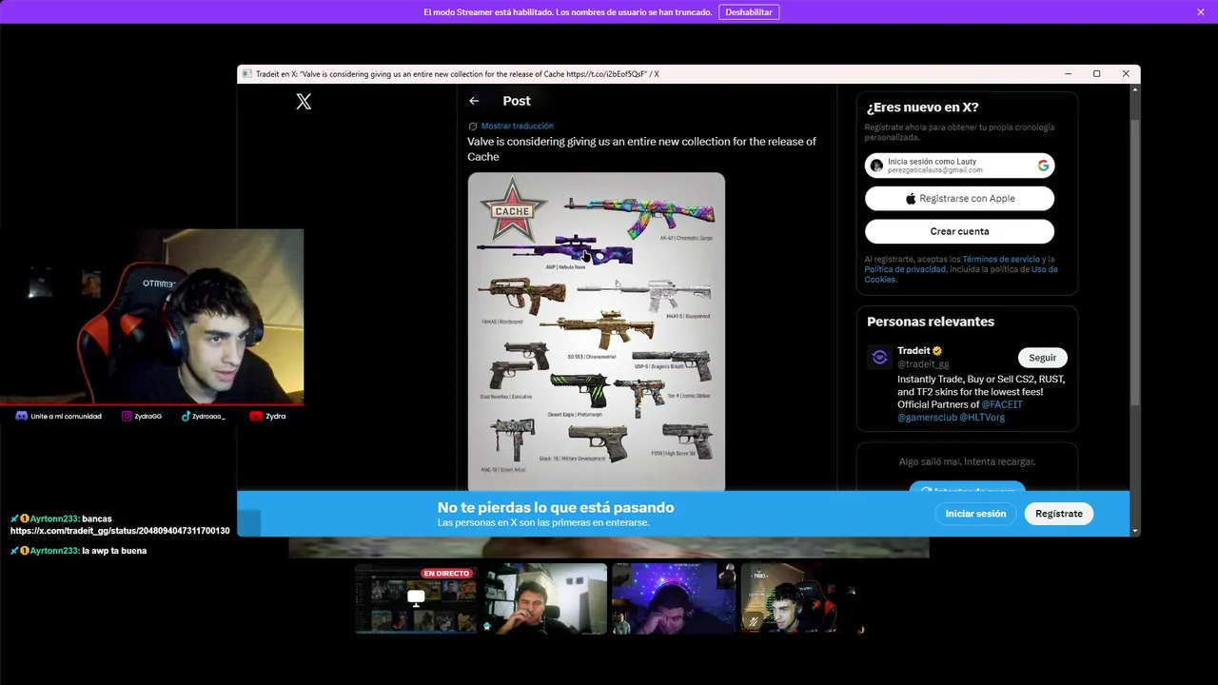Screen dimensions: 1218x685
Task: Click Instagram icon next to ZydraGG
Action: pos(127,416)
